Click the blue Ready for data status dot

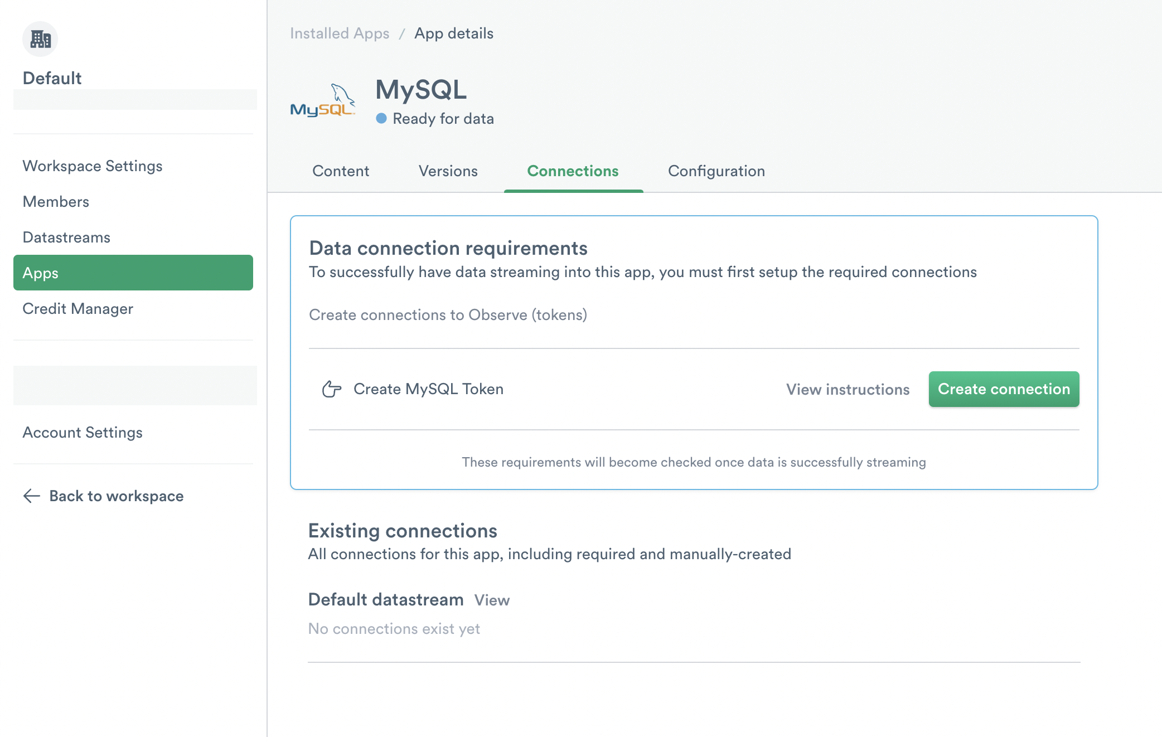[x=381, y=118]
